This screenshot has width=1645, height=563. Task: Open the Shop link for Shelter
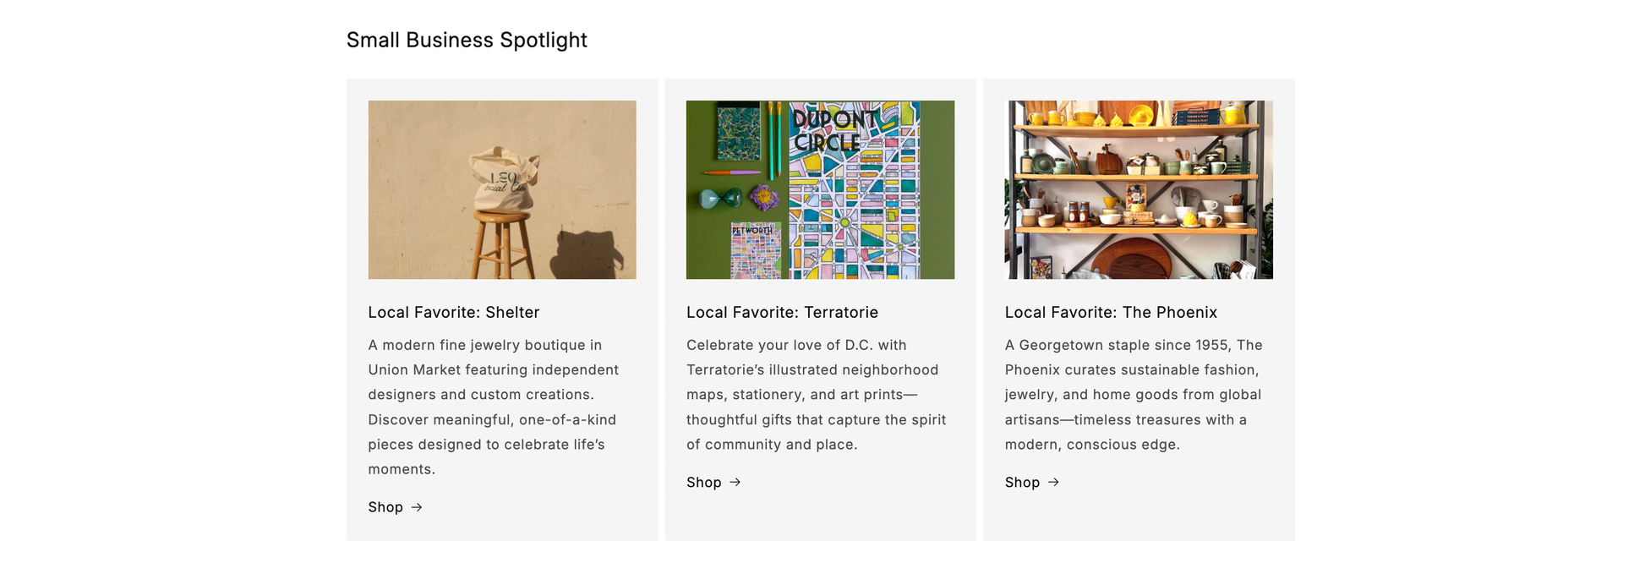pyautogui.click(x=385, y=507)
